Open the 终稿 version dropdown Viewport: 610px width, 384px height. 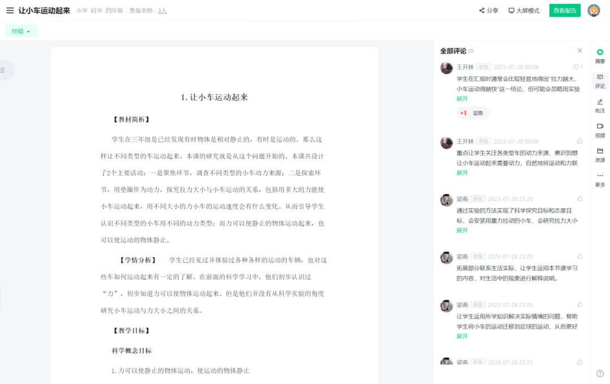[x=21, y=32]
